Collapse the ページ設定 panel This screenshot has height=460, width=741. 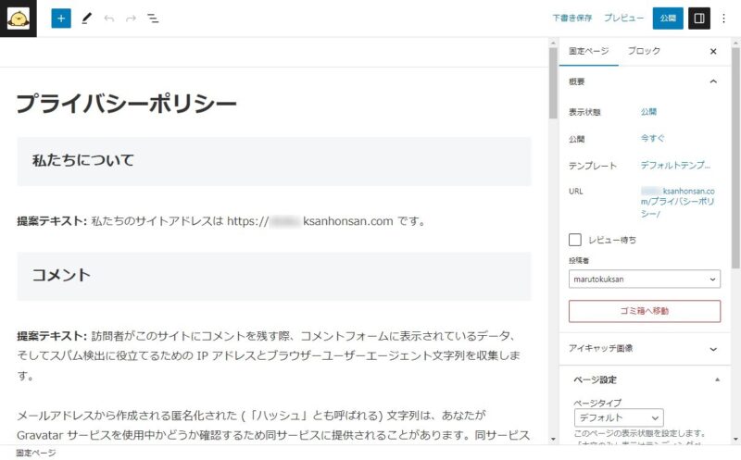(645, 379)
